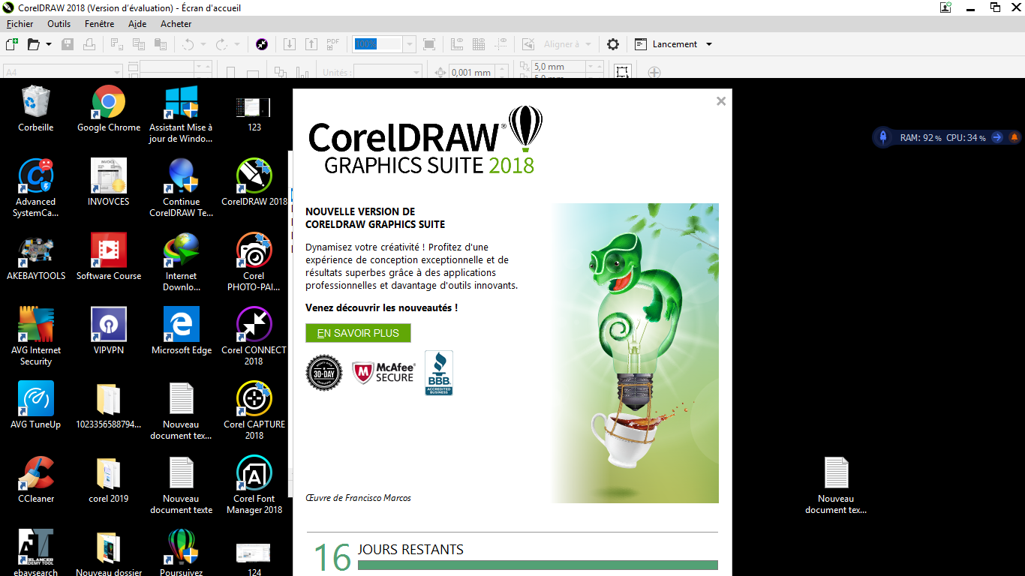
Task: Click the EN SAVOIR PLUS button
Action: pos(358,333)
